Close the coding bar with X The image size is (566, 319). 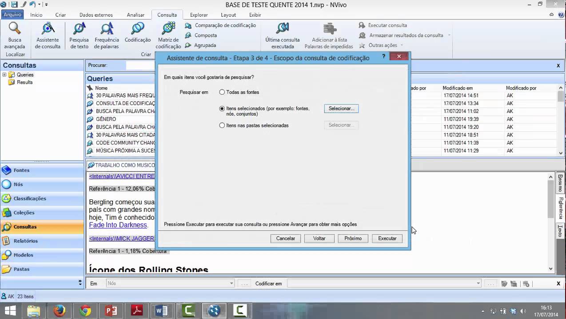tap(558, 283)
